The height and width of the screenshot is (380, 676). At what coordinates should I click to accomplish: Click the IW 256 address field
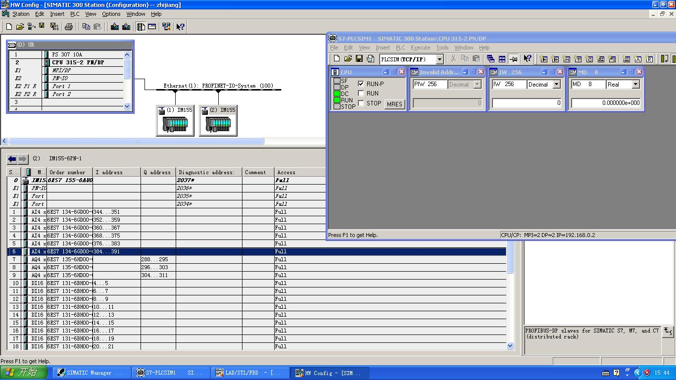tap(509, 85)
